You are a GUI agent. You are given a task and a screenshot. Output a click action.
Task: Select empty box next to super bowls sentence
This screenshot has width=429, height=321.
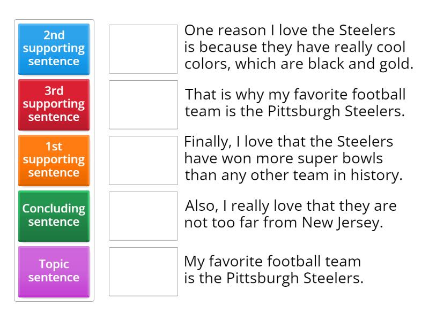[x=143, y=160]
